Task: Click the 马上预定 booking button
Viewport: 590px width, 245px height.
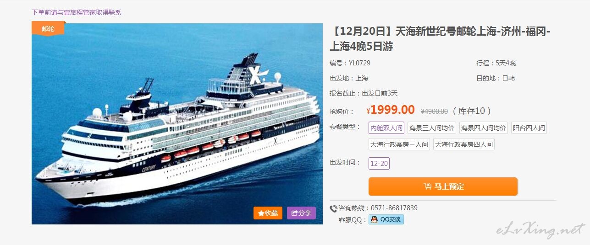Action: [x=443, y=186]
